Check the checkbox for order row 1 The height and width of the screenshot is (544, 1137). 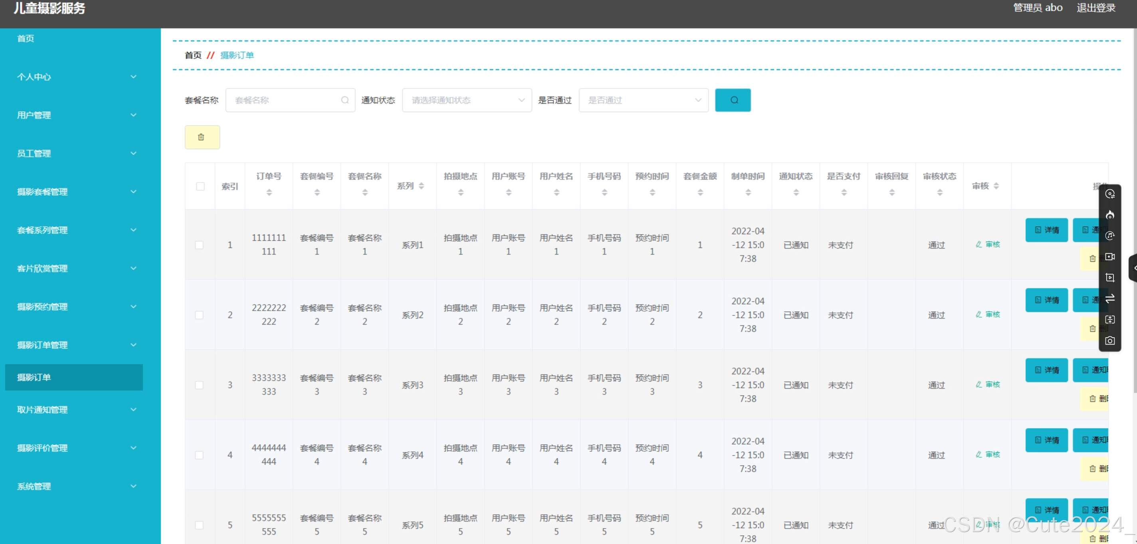[x=199, y=245]
